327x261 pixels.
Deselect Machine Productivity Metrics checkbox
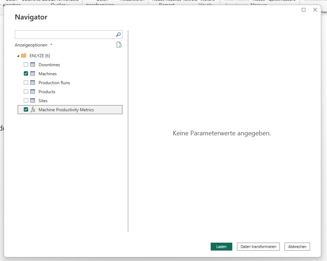point(26,110)
